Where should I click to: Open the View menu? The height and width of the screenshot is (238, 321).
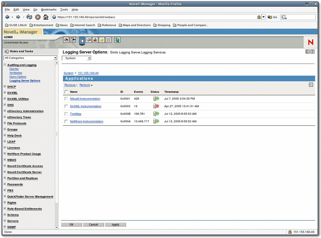pyautogui.click(x=26, y=9)
